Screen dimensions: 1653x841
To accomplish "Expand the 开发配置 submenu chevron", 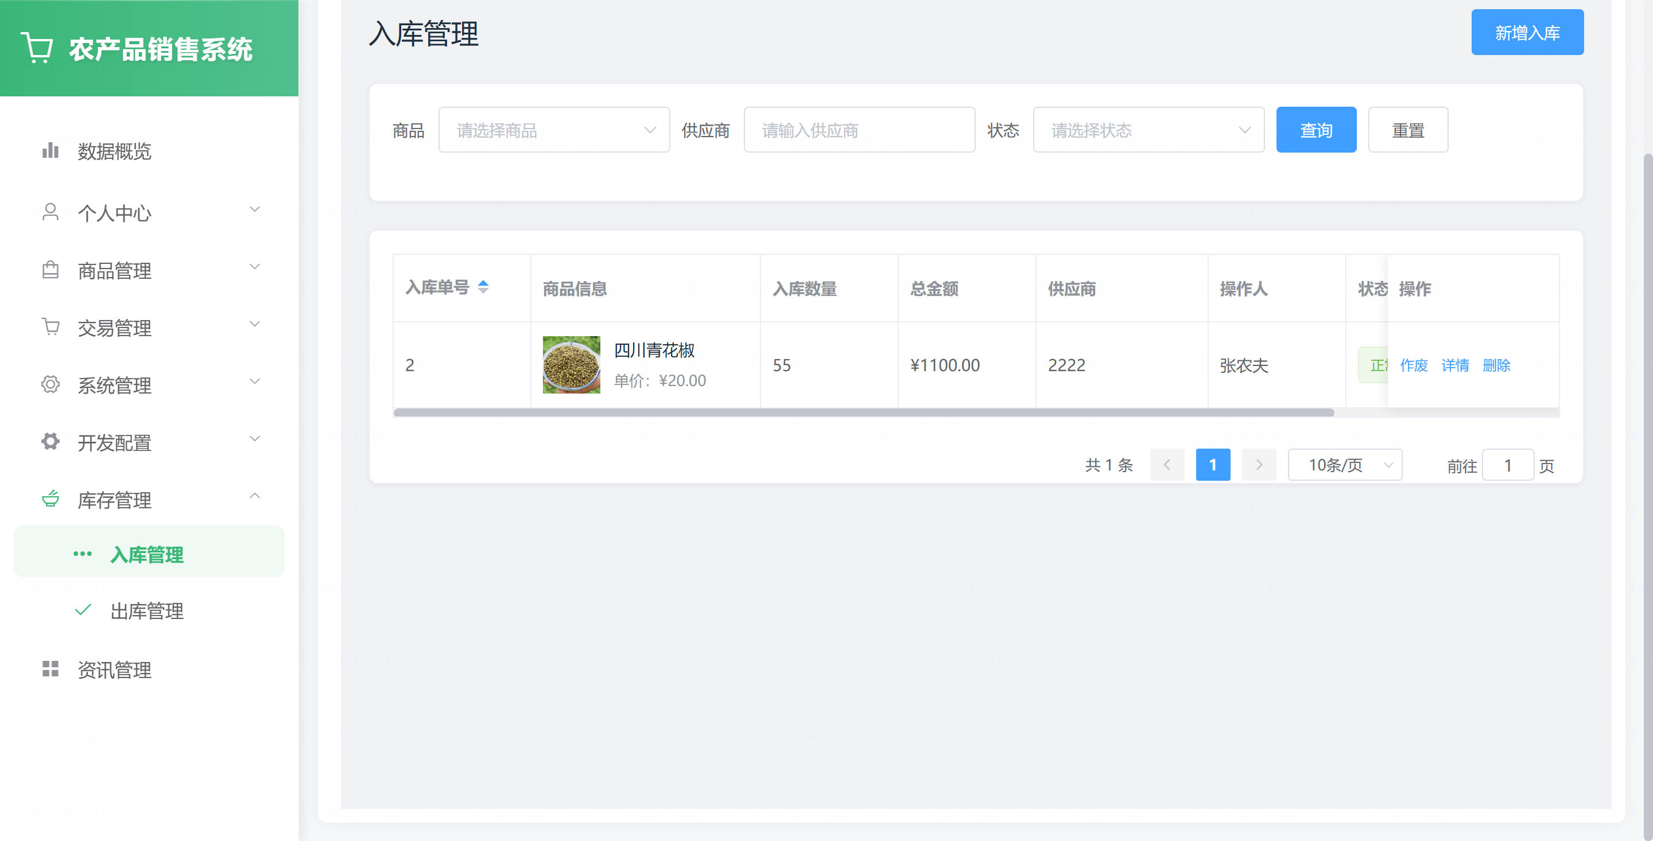I will pos(255,439).
